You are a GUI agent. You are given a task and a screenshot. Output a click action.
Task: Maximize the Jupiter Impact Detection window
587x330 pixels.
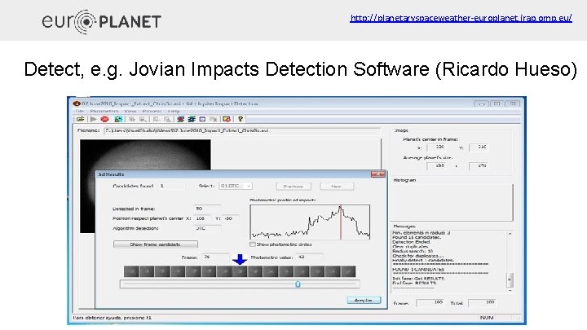497,103
